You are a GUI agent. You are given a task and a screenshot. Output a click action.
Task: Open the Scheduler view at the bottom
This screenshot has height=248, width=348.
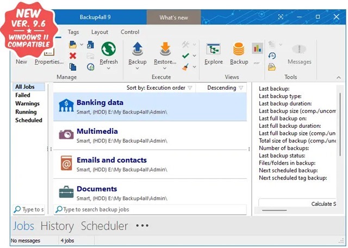click(104, 226)
